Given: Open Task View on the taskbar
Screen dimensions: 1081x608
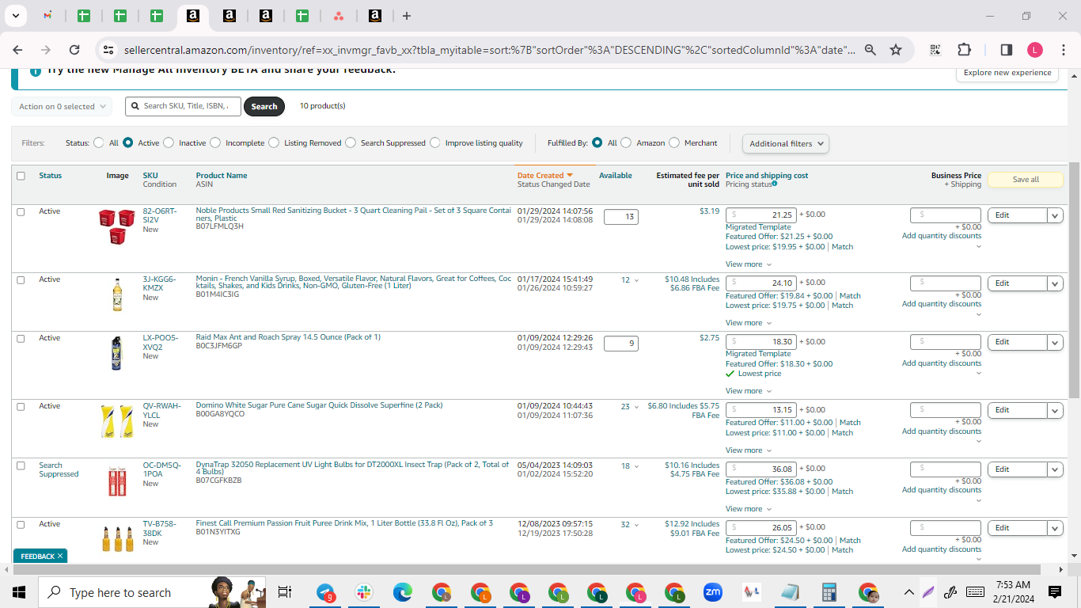Looking at the screenshot, I should [285, 592].
